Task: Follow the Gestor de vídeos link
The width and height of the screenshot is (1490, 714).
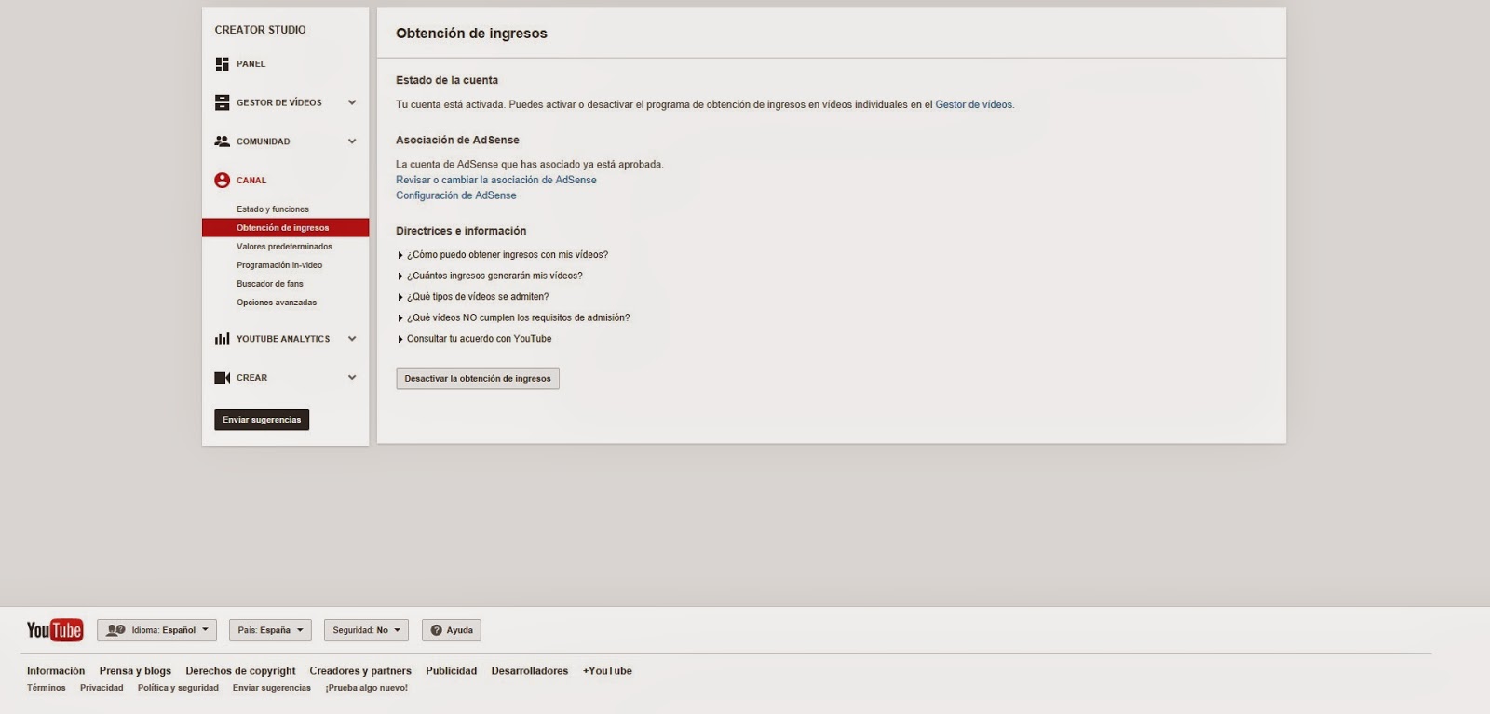Action: (x=973, y=105)
